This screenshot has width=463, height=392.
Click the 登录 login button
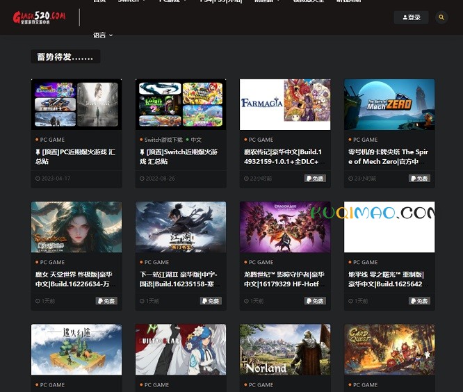point(411,17)
